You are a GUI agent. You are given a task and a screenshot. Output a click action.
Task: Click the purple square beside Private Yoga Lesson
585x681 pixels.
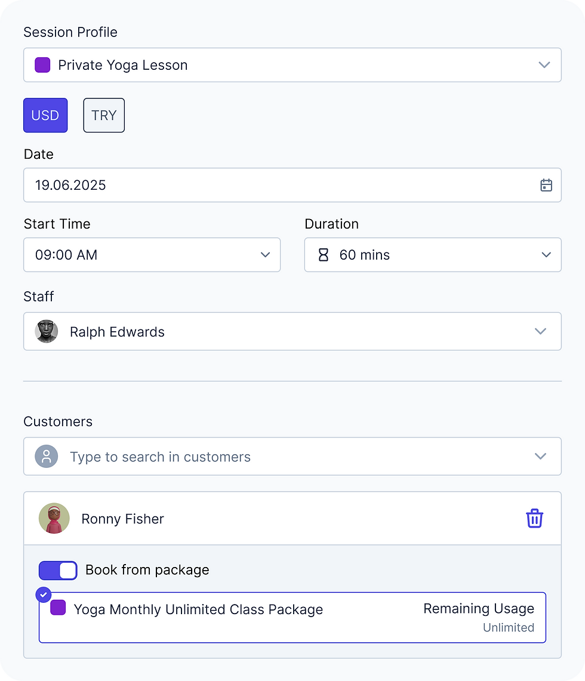(x=42, y=65)
